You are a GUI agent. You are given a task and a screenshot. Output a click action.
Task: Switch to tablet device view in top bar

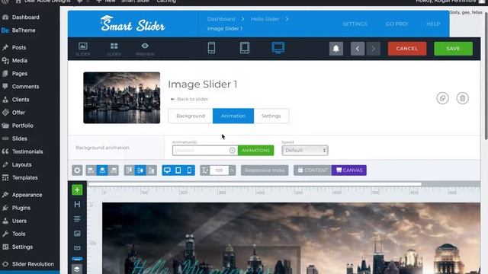click(245, 48)
